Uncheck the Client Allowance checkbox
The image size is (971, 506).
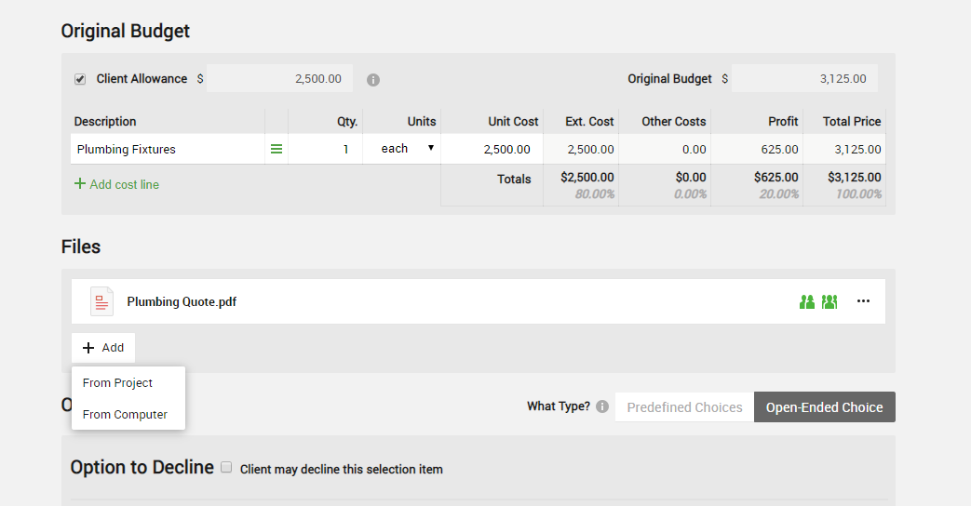[x=80, y=79]
